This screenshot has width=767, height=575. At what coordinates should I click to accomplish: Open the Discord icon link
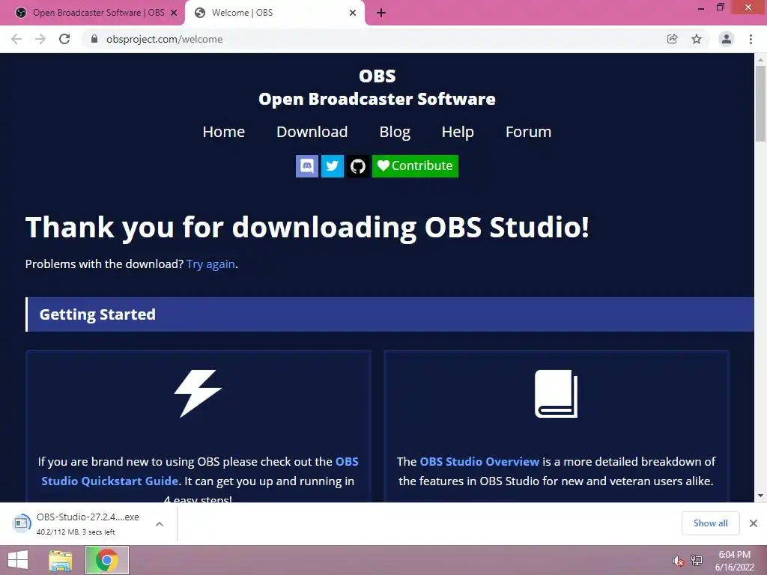306,166
